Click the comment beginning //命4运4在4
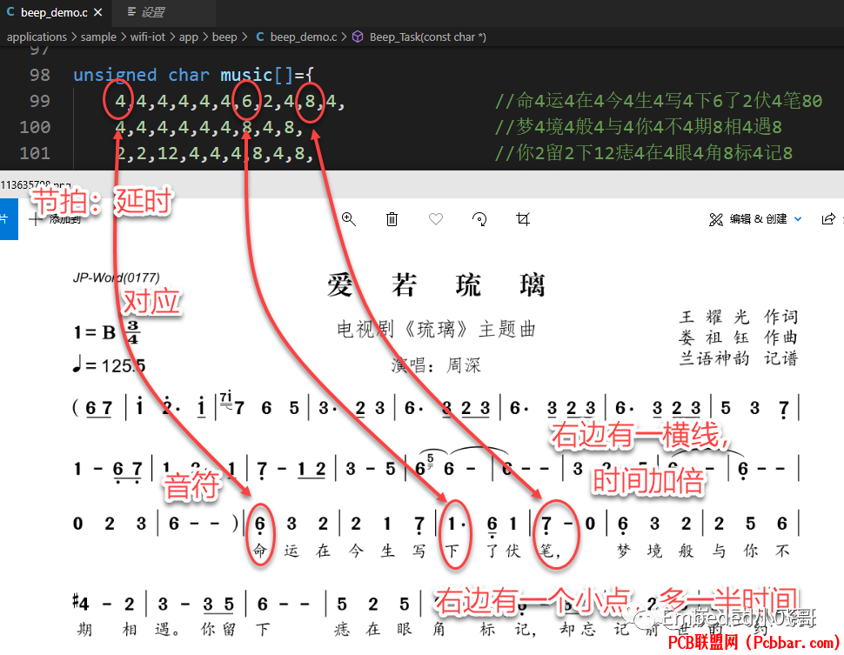The width and height of the screenshot is (844, 655). 659,101
